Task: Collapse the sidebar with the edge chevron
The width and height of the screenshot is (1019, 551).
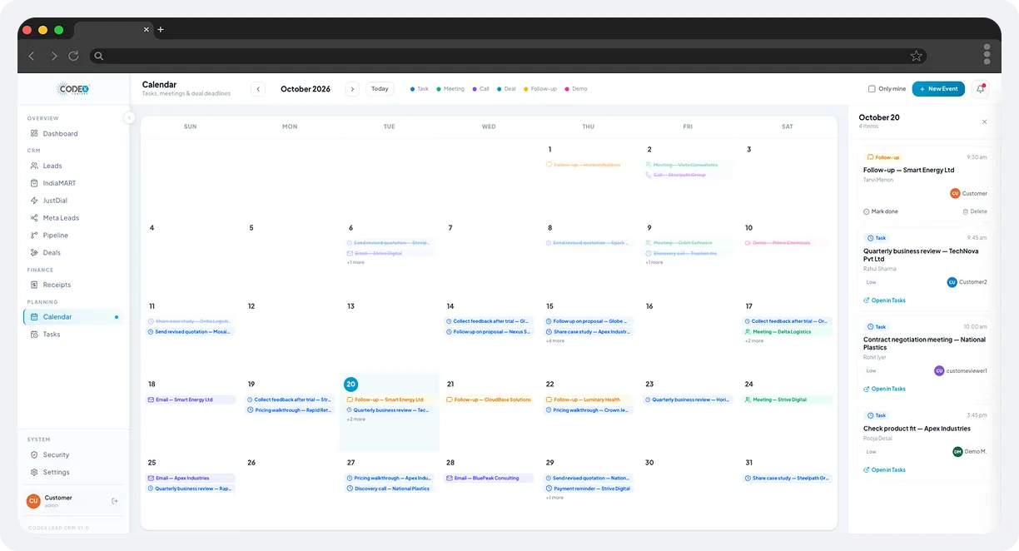Action: [129, 117]
